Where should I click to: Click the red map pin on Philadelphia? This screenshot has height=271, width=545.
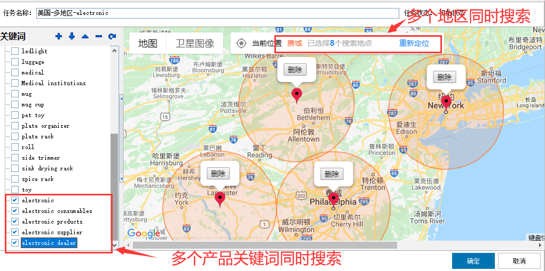tap(334, 201)
